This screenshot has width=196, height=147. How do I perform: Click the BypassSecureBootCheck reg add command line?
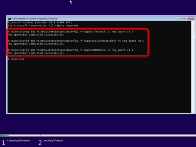tap(76, 41)
